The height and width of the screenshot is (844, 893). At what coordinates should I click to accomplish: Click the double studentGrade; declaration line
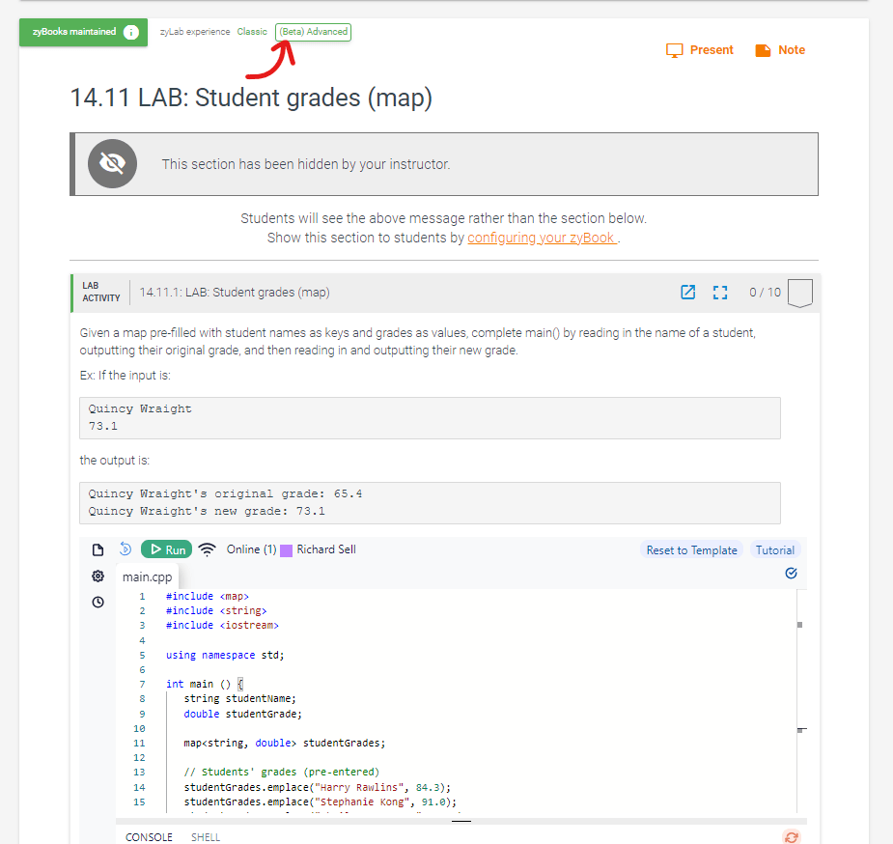pos(242,714)
